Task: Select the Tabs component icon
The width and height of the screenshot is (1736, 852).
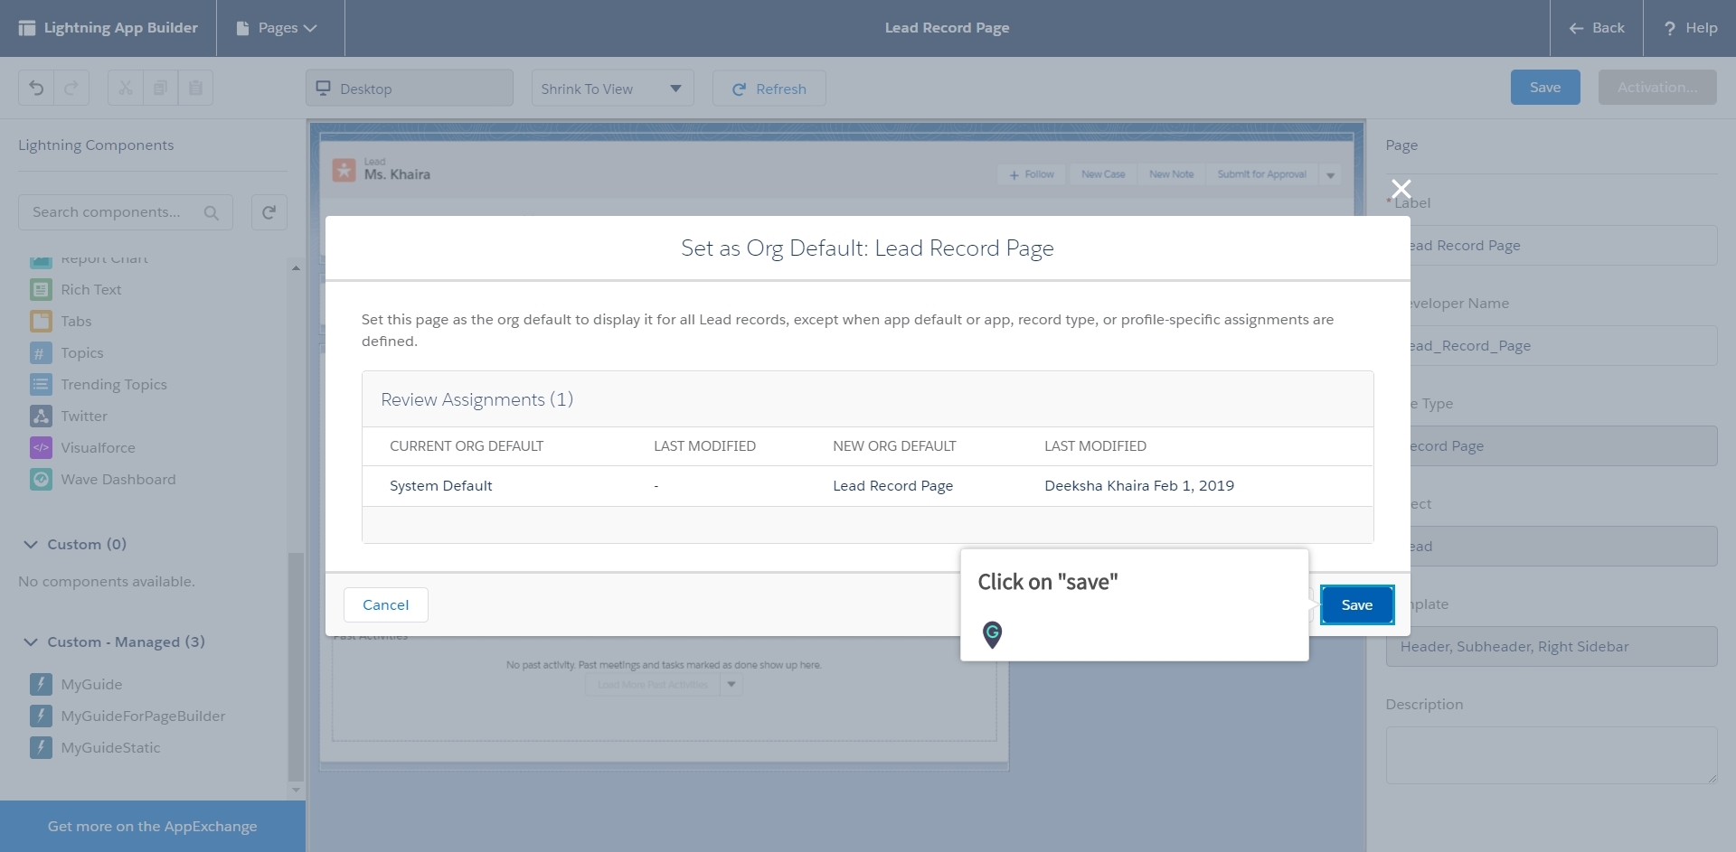Action: 41,321
